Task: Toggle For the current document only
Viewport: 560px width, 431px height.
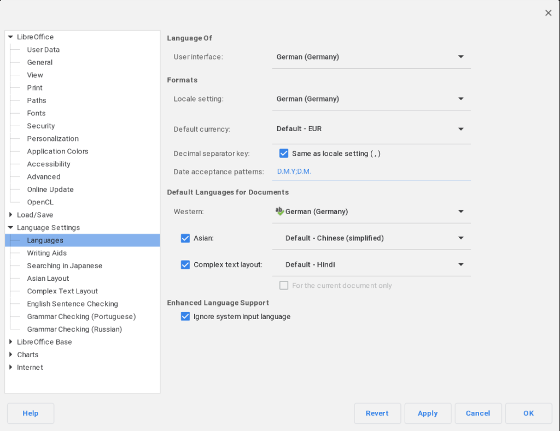Action: 284,286
